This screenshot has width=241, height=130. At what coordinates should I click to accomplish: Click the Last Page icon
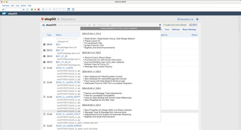64,10
